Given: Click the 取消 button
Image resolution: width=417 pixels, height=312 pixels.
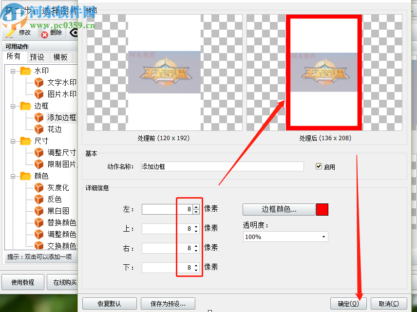Looking at the screenshot, I should click(x=389, y=304).
